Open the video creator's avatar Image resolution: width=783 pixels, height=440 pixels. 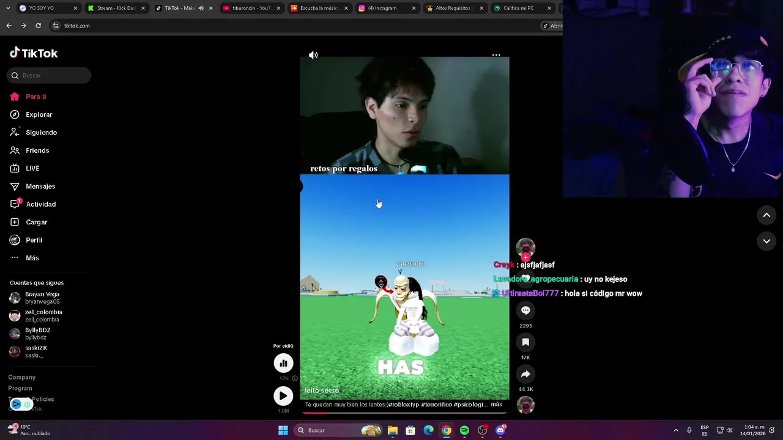pos(525,247)
